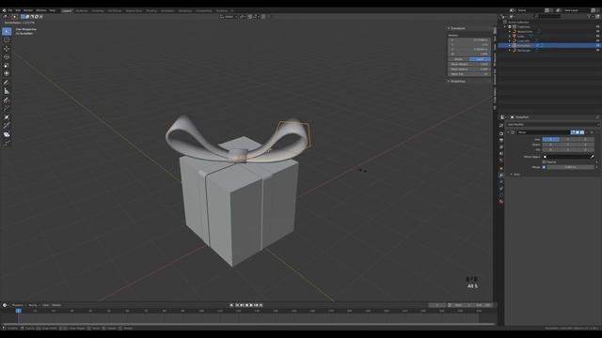Expand the BezierCircle outliner row
Screen dimensions: 602x338
[510, 31]
